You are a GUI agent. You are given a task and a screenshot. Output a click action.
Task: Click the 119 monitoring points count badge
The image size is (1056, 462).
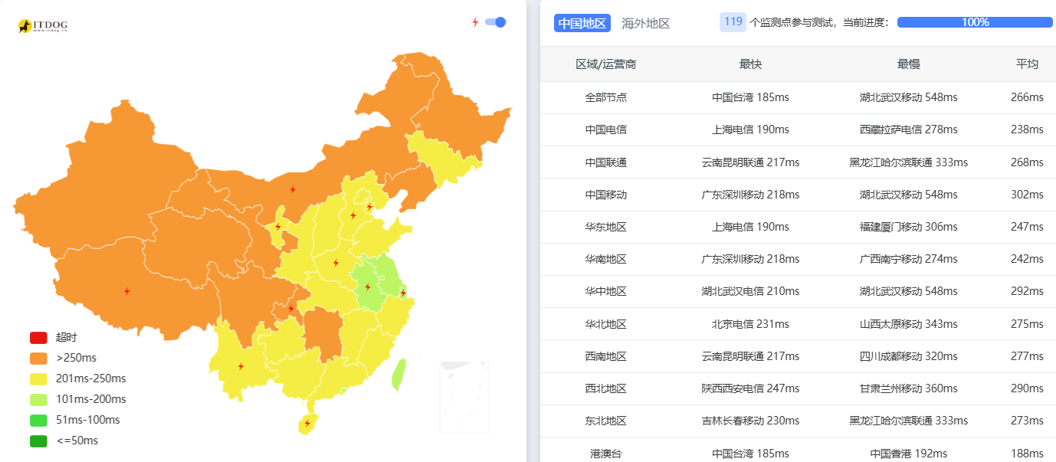pos(733,22)
